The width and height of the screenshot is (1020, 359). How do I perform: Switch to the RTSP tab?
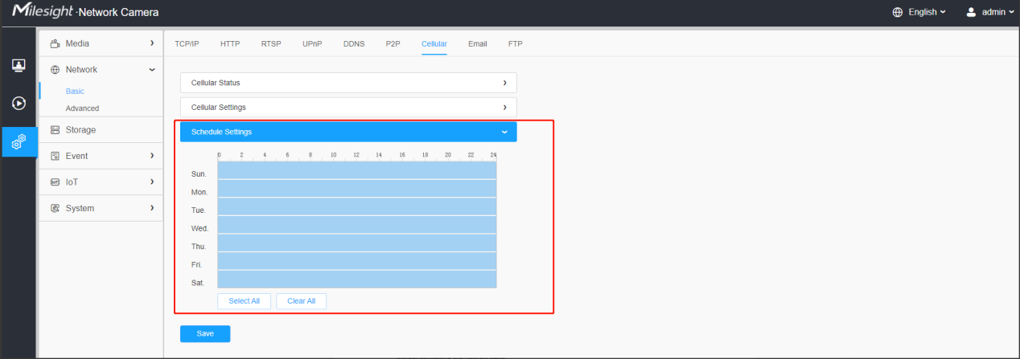pyautogui.click(x=271, y=43)
